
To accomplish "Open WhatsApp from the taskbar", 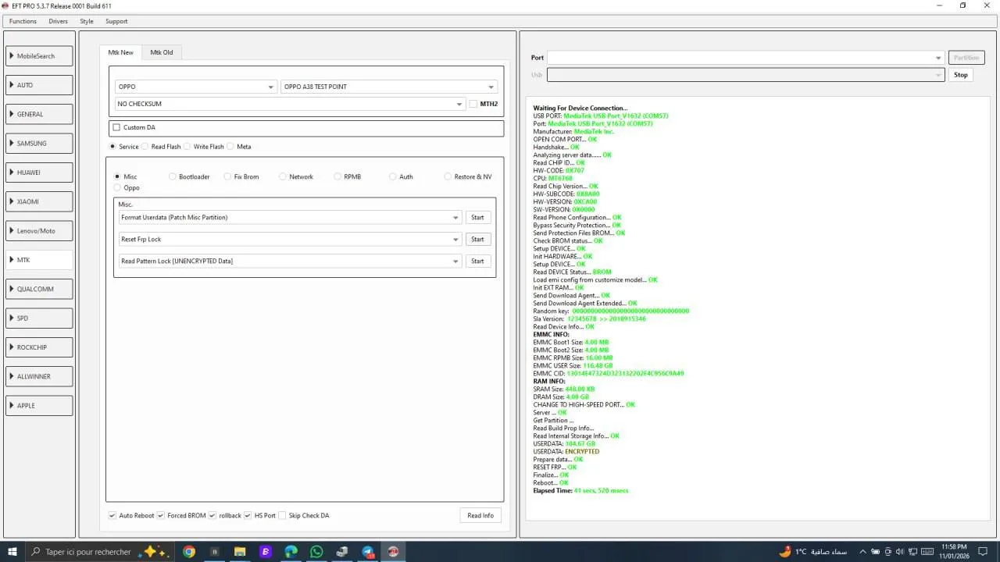I will click(x=316, y=552).
